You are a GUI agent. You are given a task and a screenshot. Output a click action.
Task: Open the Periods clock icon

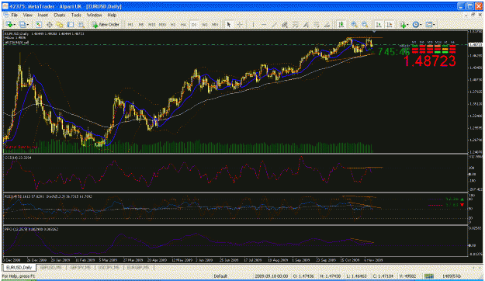tap(415, 24)
